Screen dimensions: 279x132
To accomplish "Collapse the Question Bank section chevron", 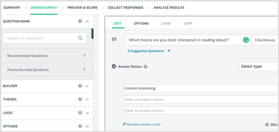I will pyautogui.click(x=87, y=21).
